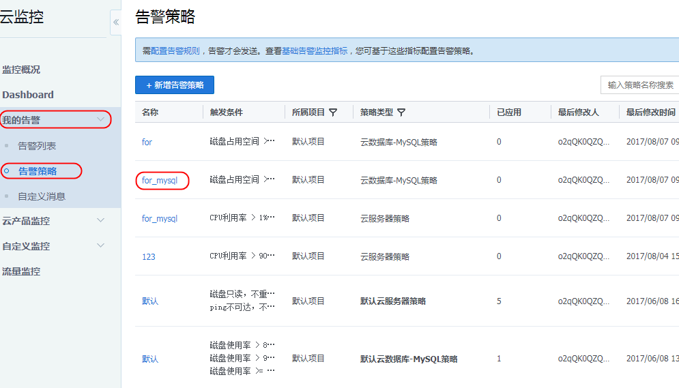The width and height of the screenshot is (679, 388).
Task: Open the for_mysql policy of type 云数据库-MySQL策略
Action: tap(160, 181)
